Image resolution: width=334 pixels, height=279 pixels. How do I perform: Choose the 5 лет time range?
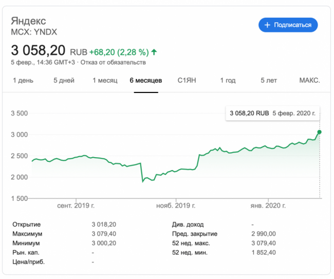(x=269, y=81)
